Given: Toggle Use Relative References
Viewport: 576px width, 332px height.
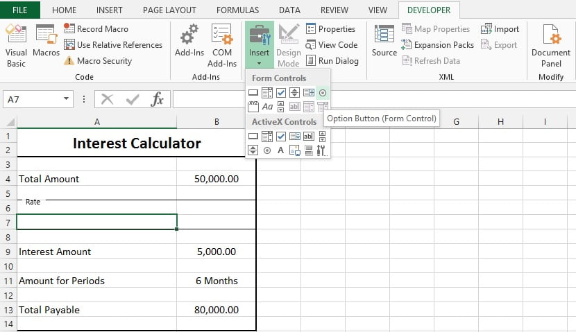Looking at the screenshot, I should pyautogui.click(x=113, y=45).
